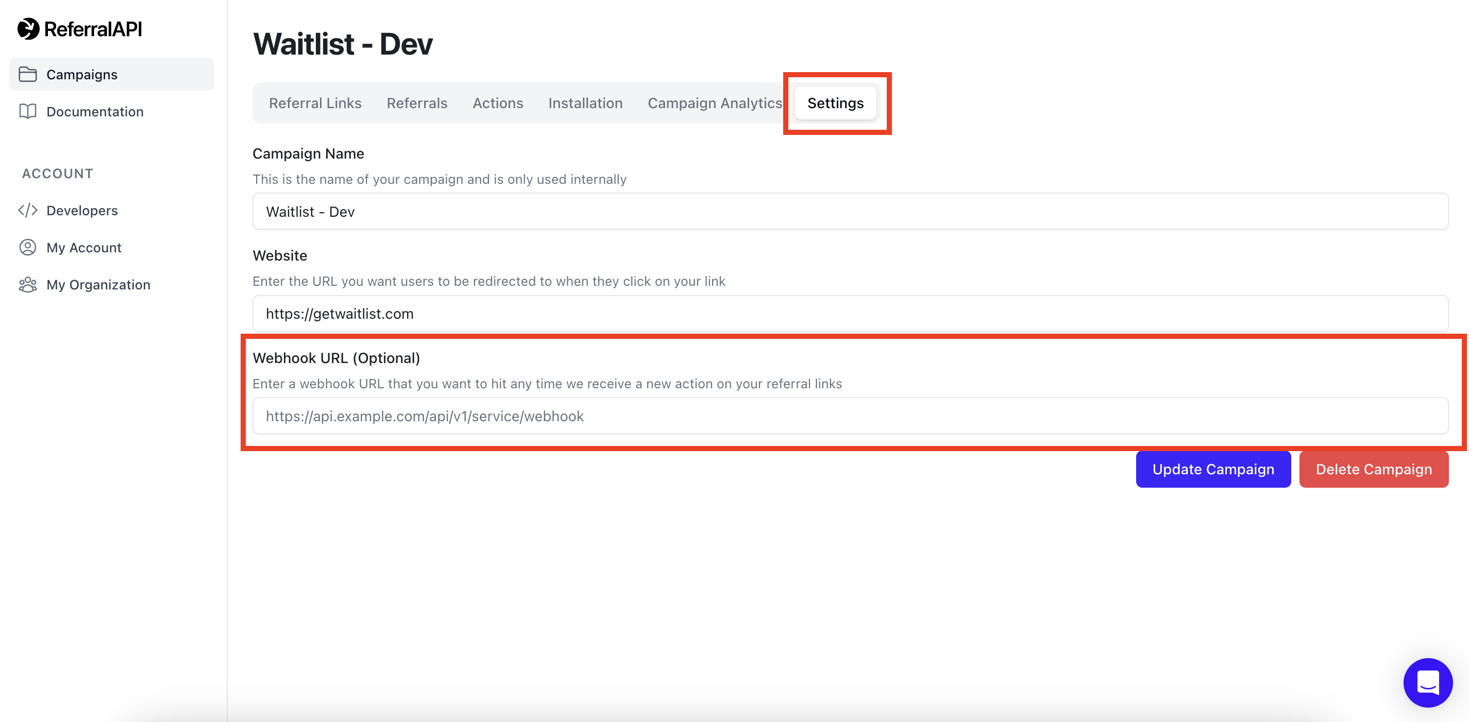Click Update Campaign button

pos(1213,468)
